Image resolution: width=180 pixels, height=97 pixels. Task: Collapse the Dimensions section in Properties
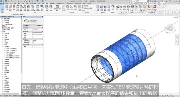coord(43,28)
